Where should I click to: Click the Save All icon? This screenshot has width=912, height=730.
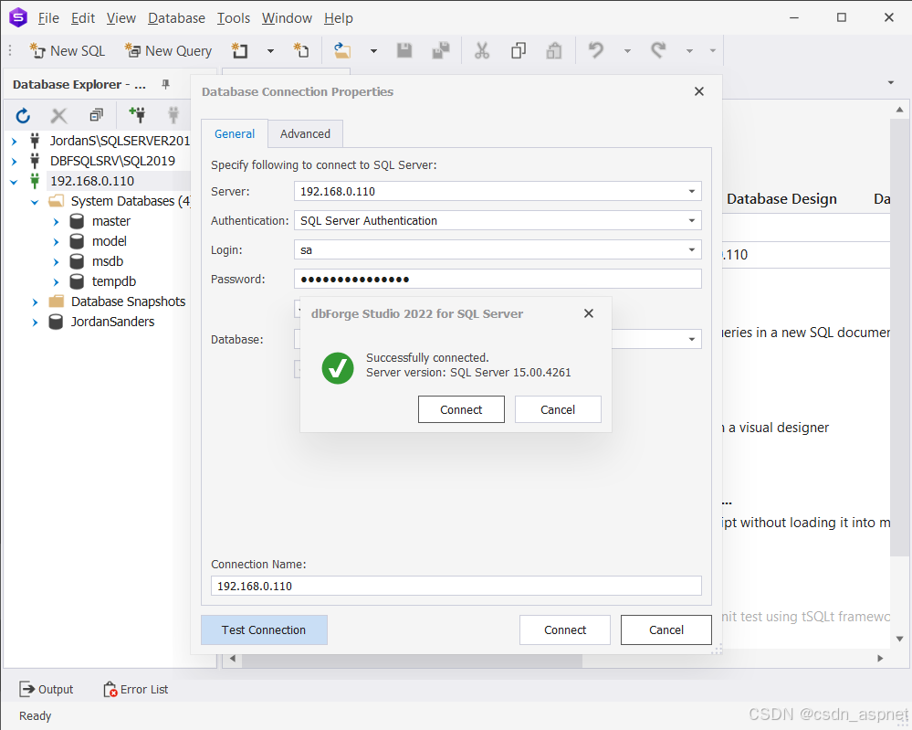click(x=441, y=50)
